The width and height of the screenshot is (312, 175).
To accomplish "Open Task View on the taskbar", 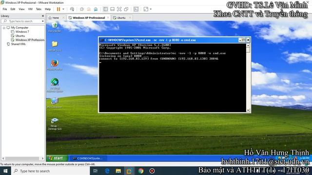I will (96, 171).
